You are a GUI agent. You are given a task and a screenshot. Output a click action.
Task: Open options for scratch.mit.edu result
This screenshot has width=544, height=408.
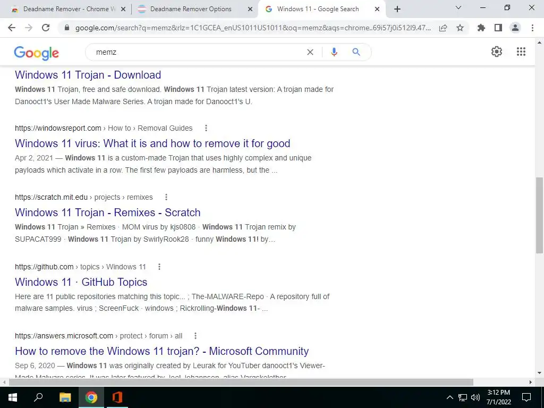point(166,197)
